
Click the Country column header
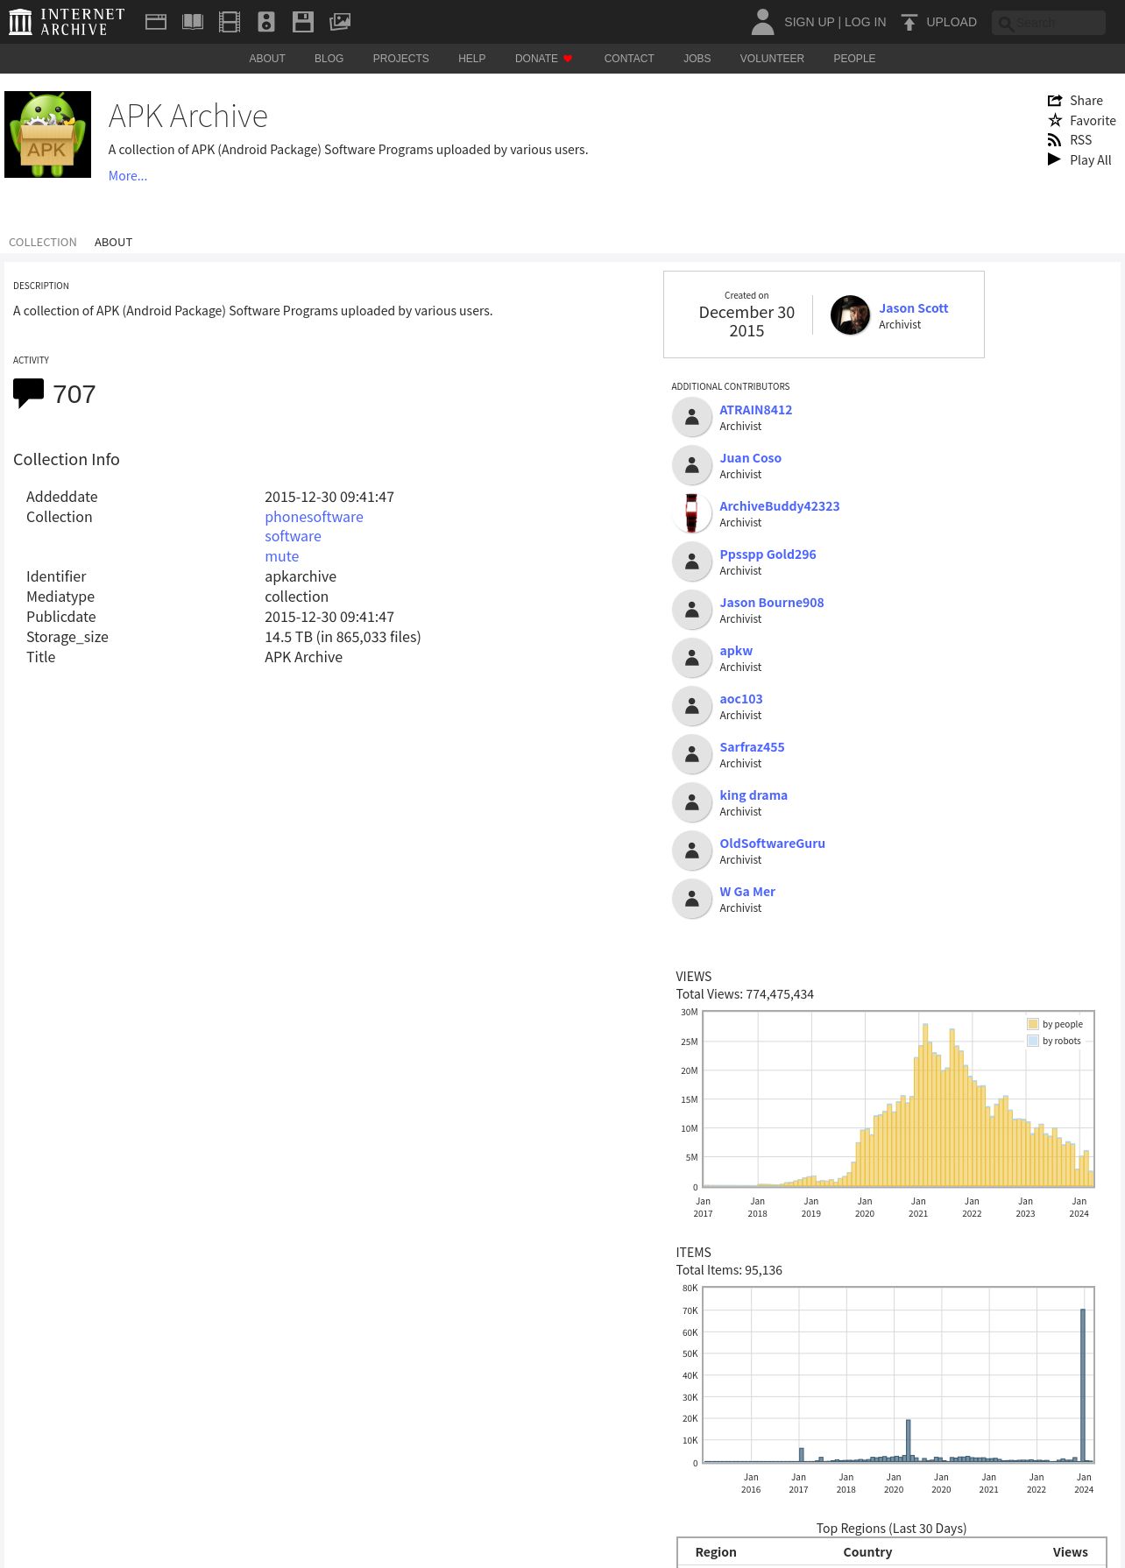pos(867,1552)
